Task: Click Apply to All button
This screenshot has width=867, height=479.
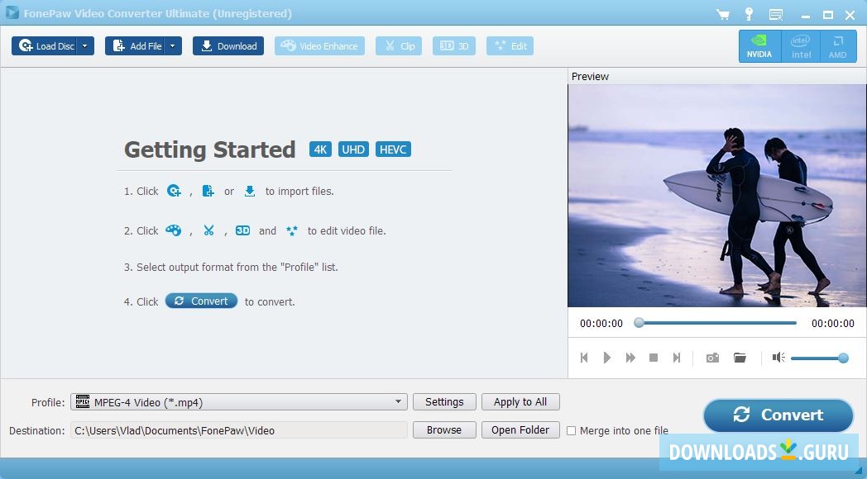Action: click(520, 401)
